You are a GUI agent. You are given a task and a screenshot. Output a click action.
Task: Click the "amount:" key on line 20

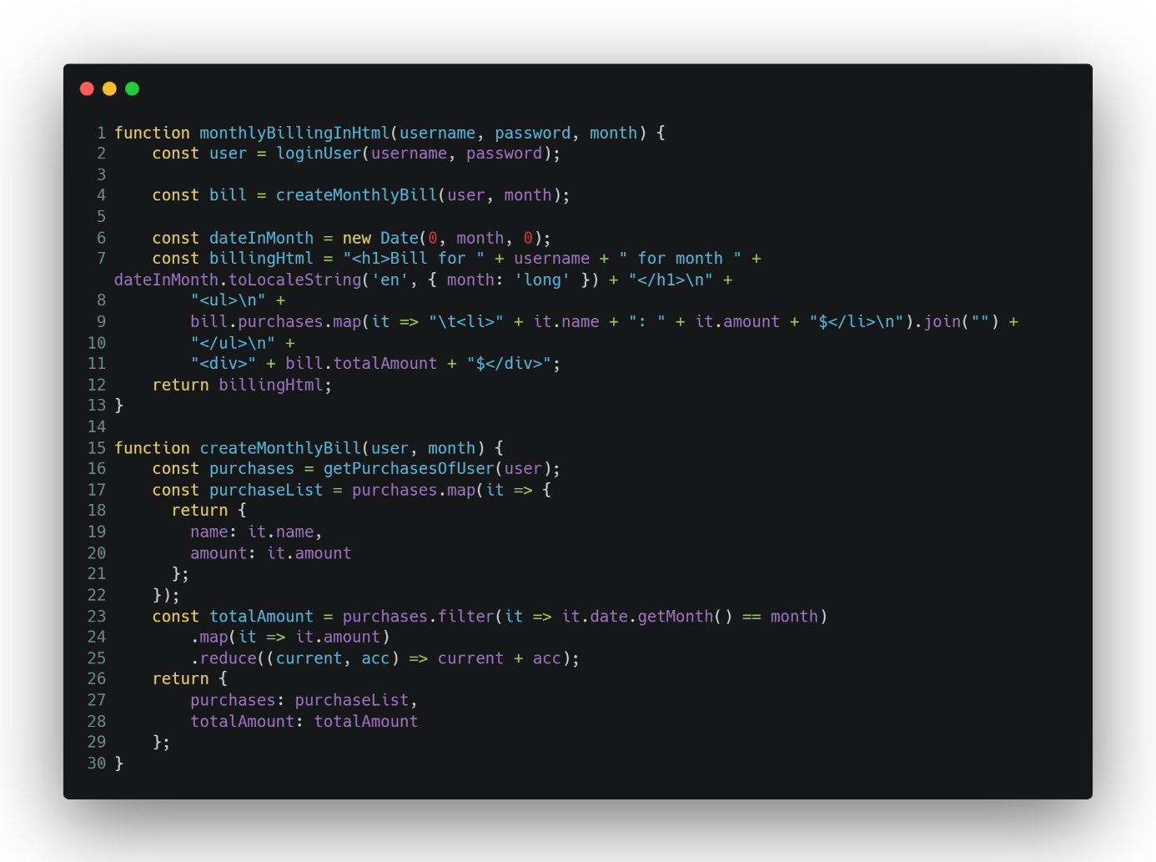[x=224, y=554]
